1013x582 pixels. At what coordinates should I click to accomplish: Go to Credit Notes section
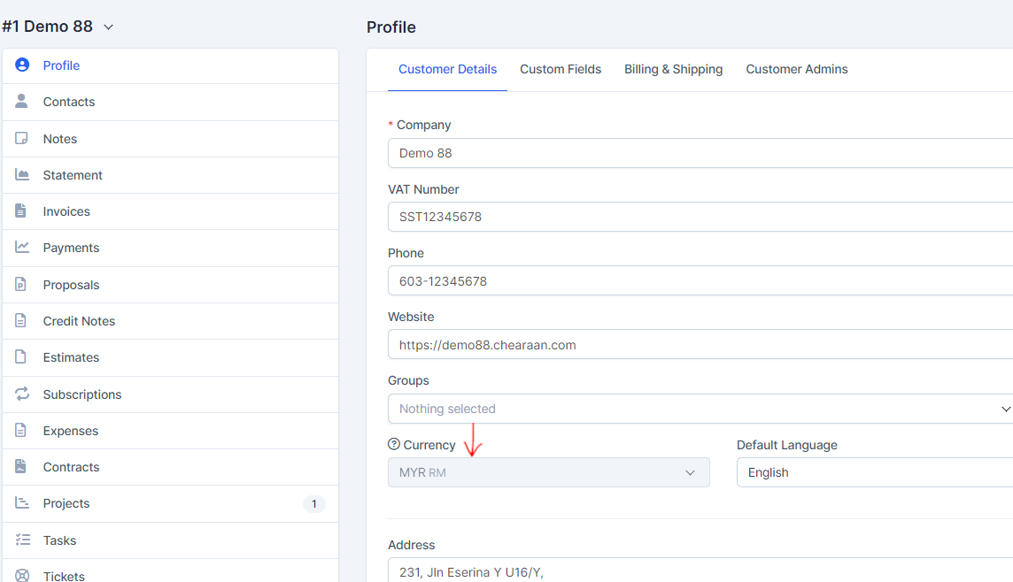[79, 321]
